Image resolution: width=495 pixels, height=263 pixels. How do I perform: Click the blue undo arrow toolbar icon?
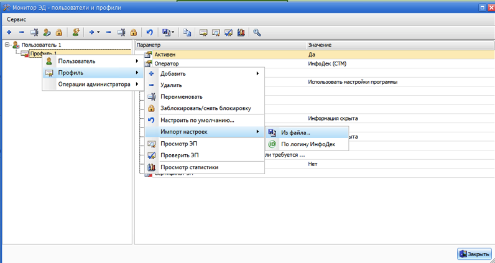pyautogui.click(x=149, y=32)
